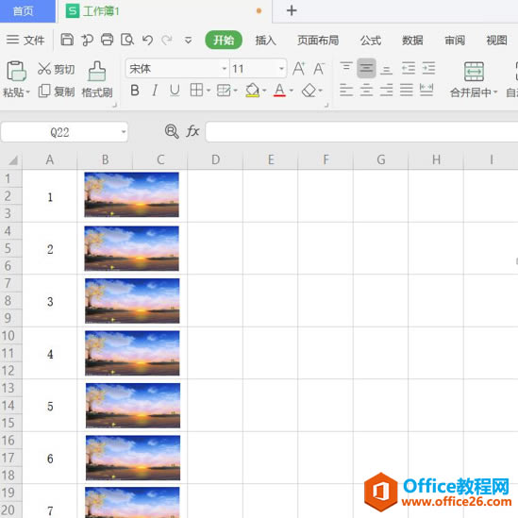Click 合并居中 merge and center button
The width and height of the screenshot is (518, 518).
(474, 80)
